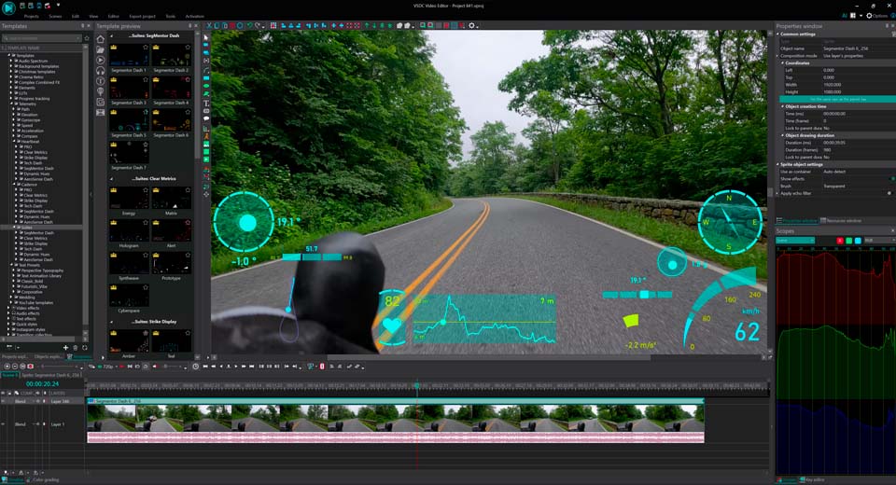Viewport: 896px width, 485px height.
Task: Click the VSDC application logo button
Action: coord(8,8)
